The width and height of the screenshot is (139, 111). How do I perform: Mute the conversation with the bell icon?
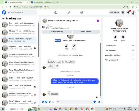tap(115, 37)
